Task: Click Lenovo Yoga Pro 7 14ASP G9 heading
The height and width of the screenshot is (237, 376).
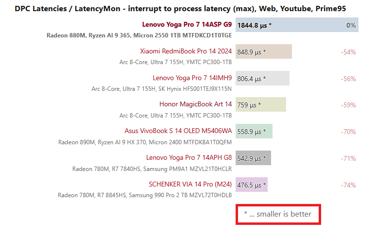Action: 187,24
